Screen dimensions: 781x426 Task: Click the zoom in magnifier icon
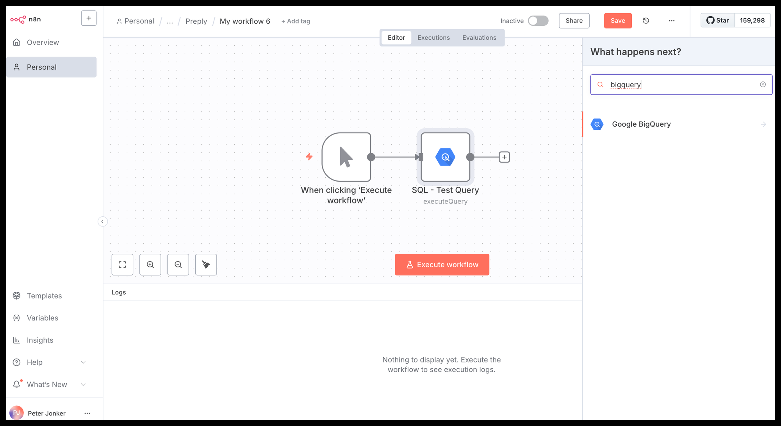click(150, 265)
